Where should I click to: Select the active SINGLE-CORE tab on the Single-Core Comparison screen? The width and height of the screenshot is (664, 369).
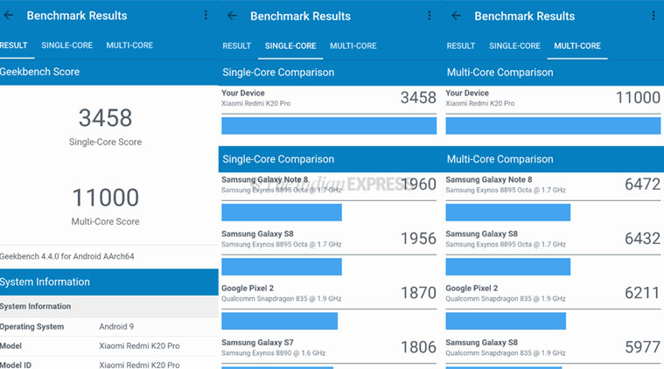[x=290, y=45]
